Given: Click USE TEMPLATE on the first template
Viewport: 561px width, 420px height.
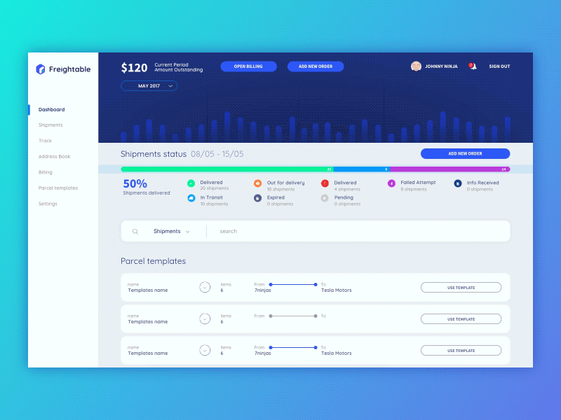Looking at the screenshot, I should 461,287.
